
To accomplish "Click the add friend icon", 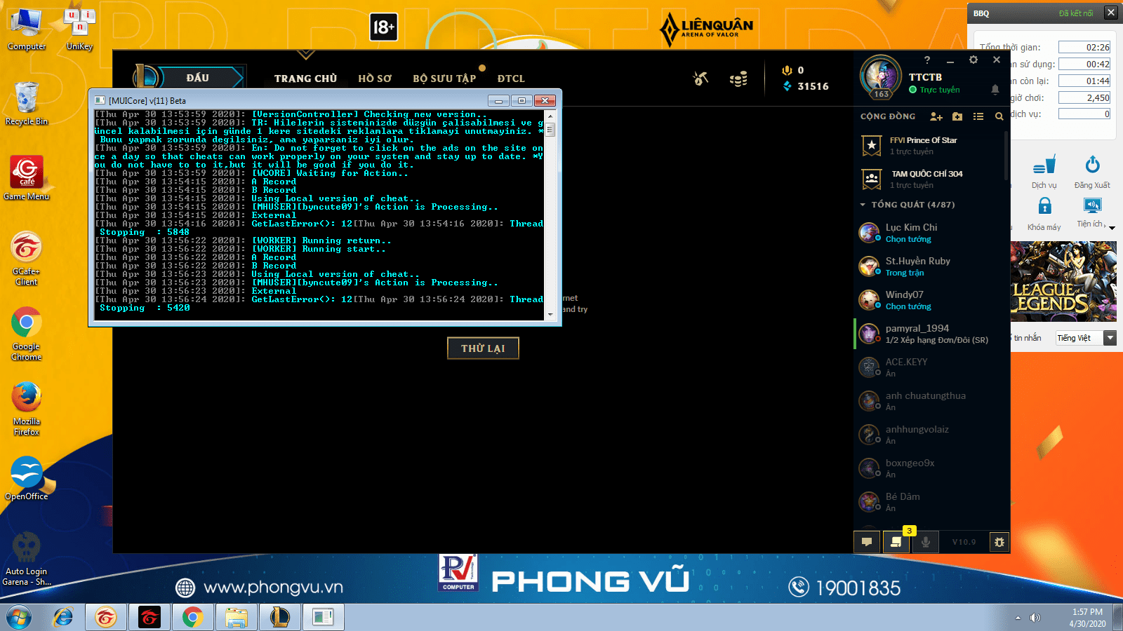I will pos(936,116).
